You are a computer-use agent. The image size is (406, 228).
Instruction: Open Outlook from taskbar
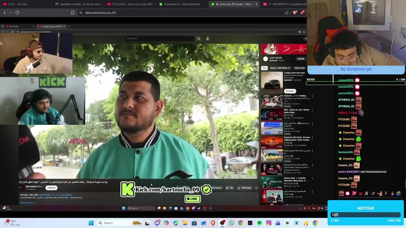(x=203, y=223)
